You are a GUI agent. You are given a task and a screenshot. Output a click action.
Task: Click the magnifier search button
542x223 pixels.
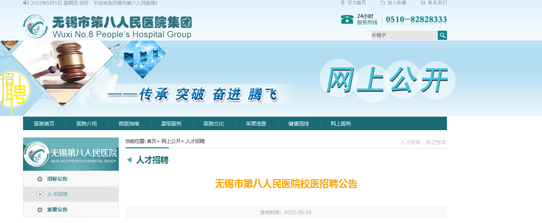point(442,35)
